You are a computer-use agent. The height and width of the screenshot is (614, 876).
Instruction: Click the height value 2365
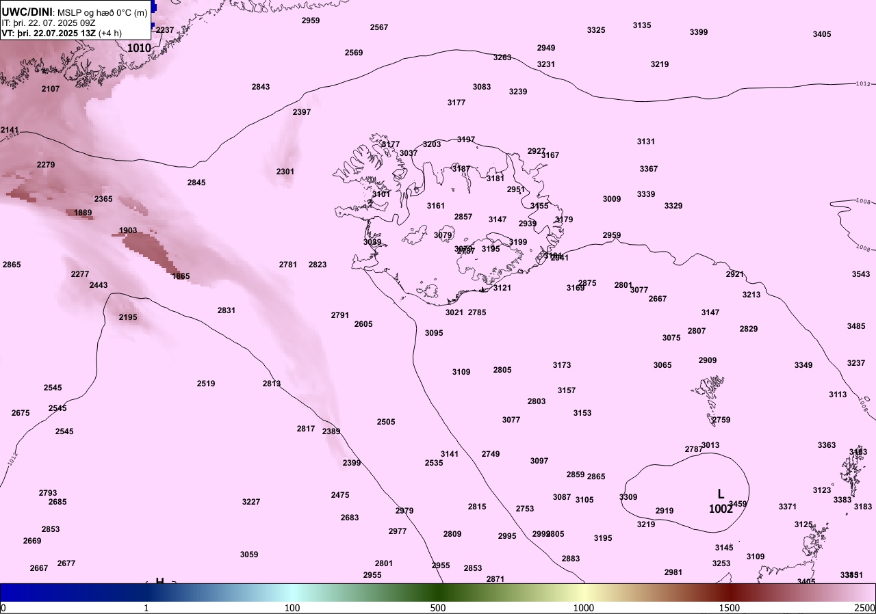pyautogui.click(x=103, y=199)
